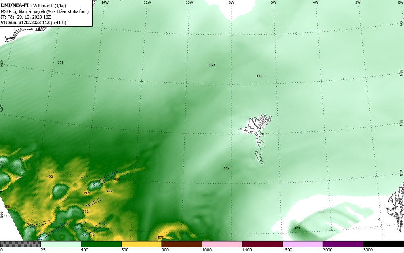
Task: Click the purple 2000–3000 legend swatch
Action: click(x=343, y=244)
